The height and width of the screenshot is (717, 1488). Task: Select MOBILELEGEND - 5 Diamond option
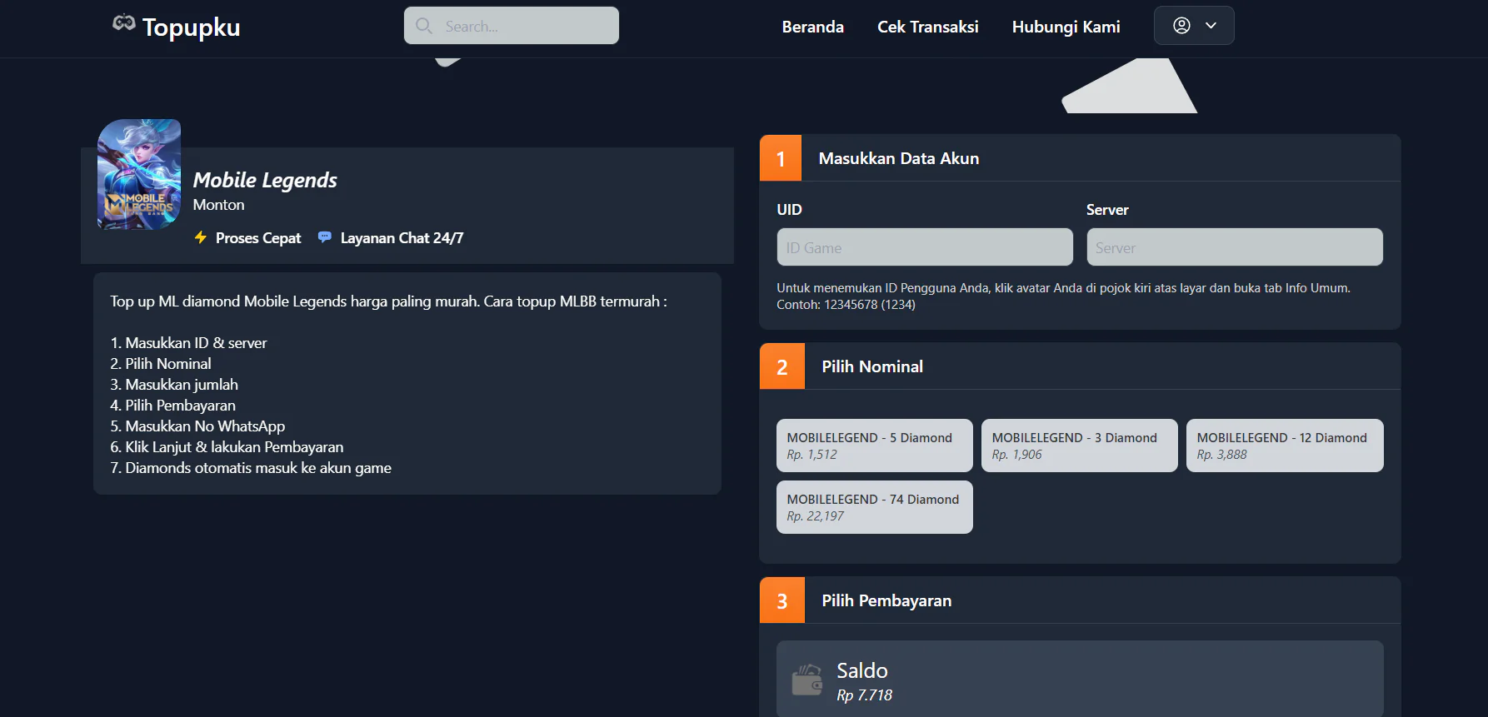click(875, 446)
